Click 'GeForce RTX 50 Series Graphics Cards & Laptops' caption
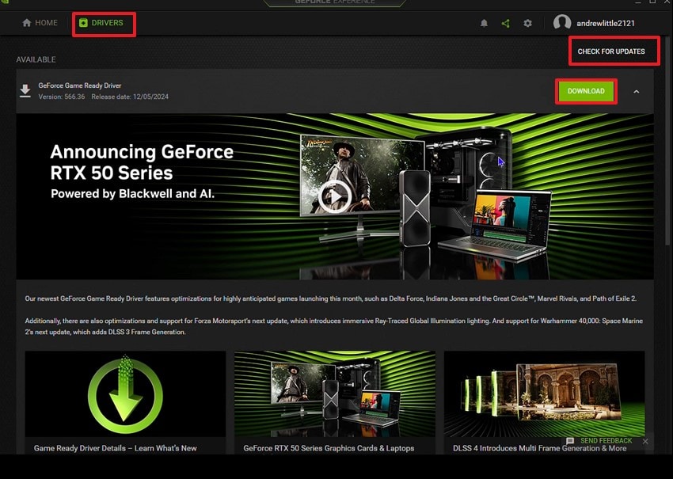The height and width of the screenshot is (479, 673). 329,448
